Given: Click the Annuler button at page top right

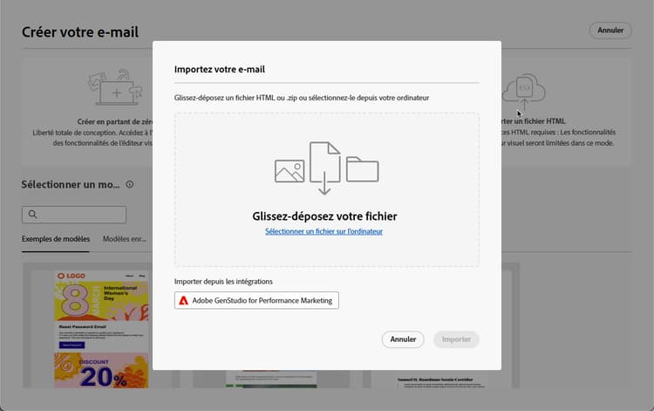Looking at the screenshot, I should click(x=610, y=31).
